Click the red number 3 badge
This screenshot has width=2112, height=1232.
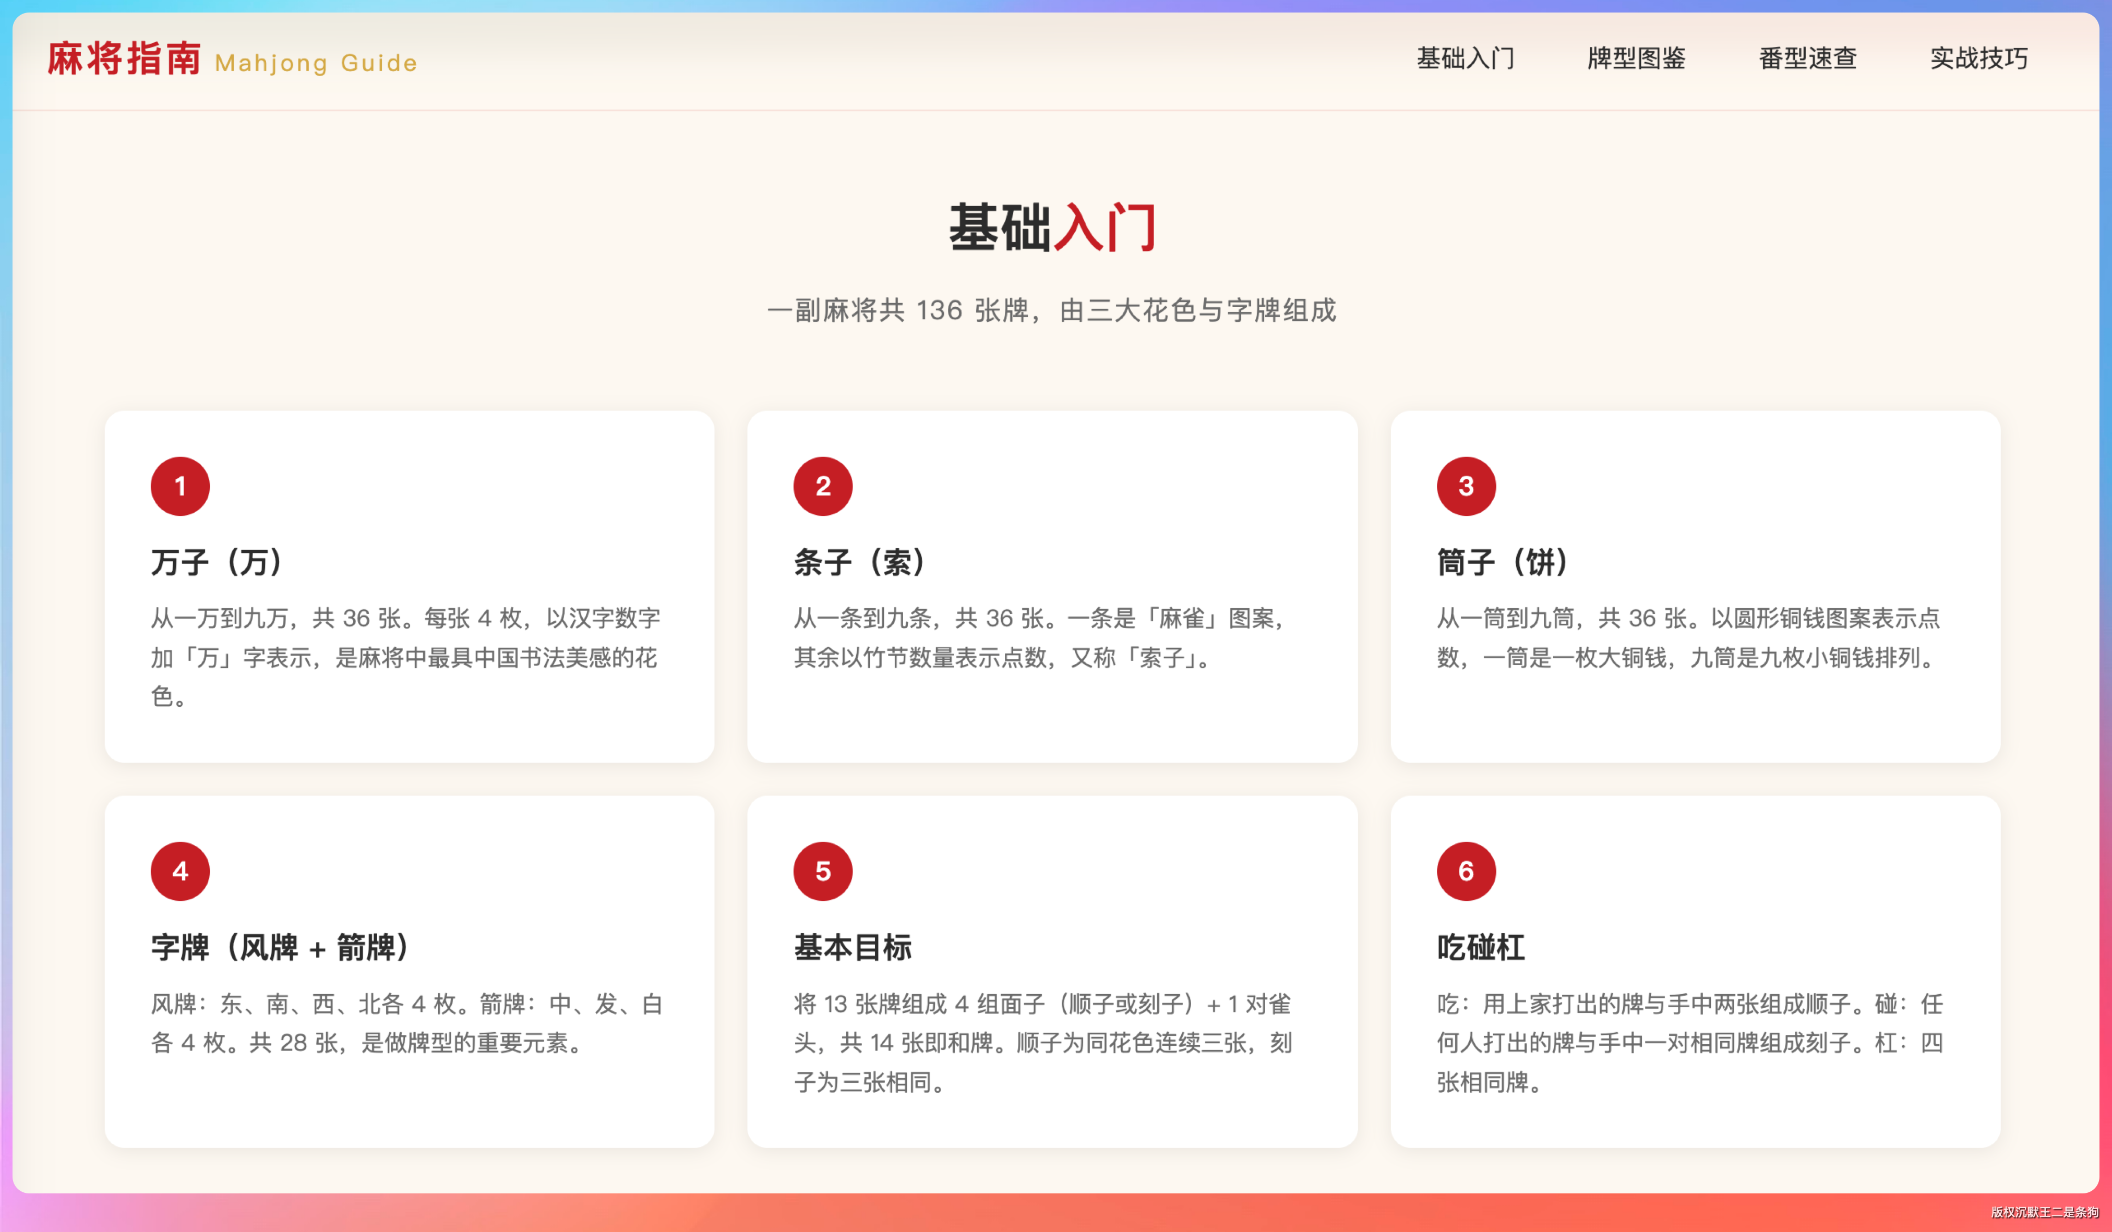1466,486
